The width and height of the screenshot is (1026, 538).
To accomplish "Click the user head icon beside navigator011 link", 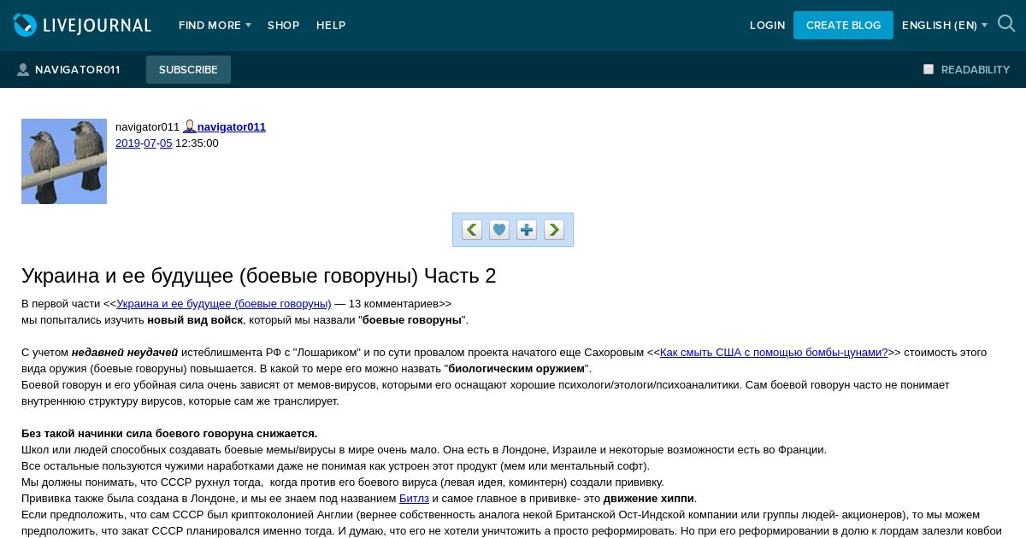I will pyautogui.click(x=189, y=126).
